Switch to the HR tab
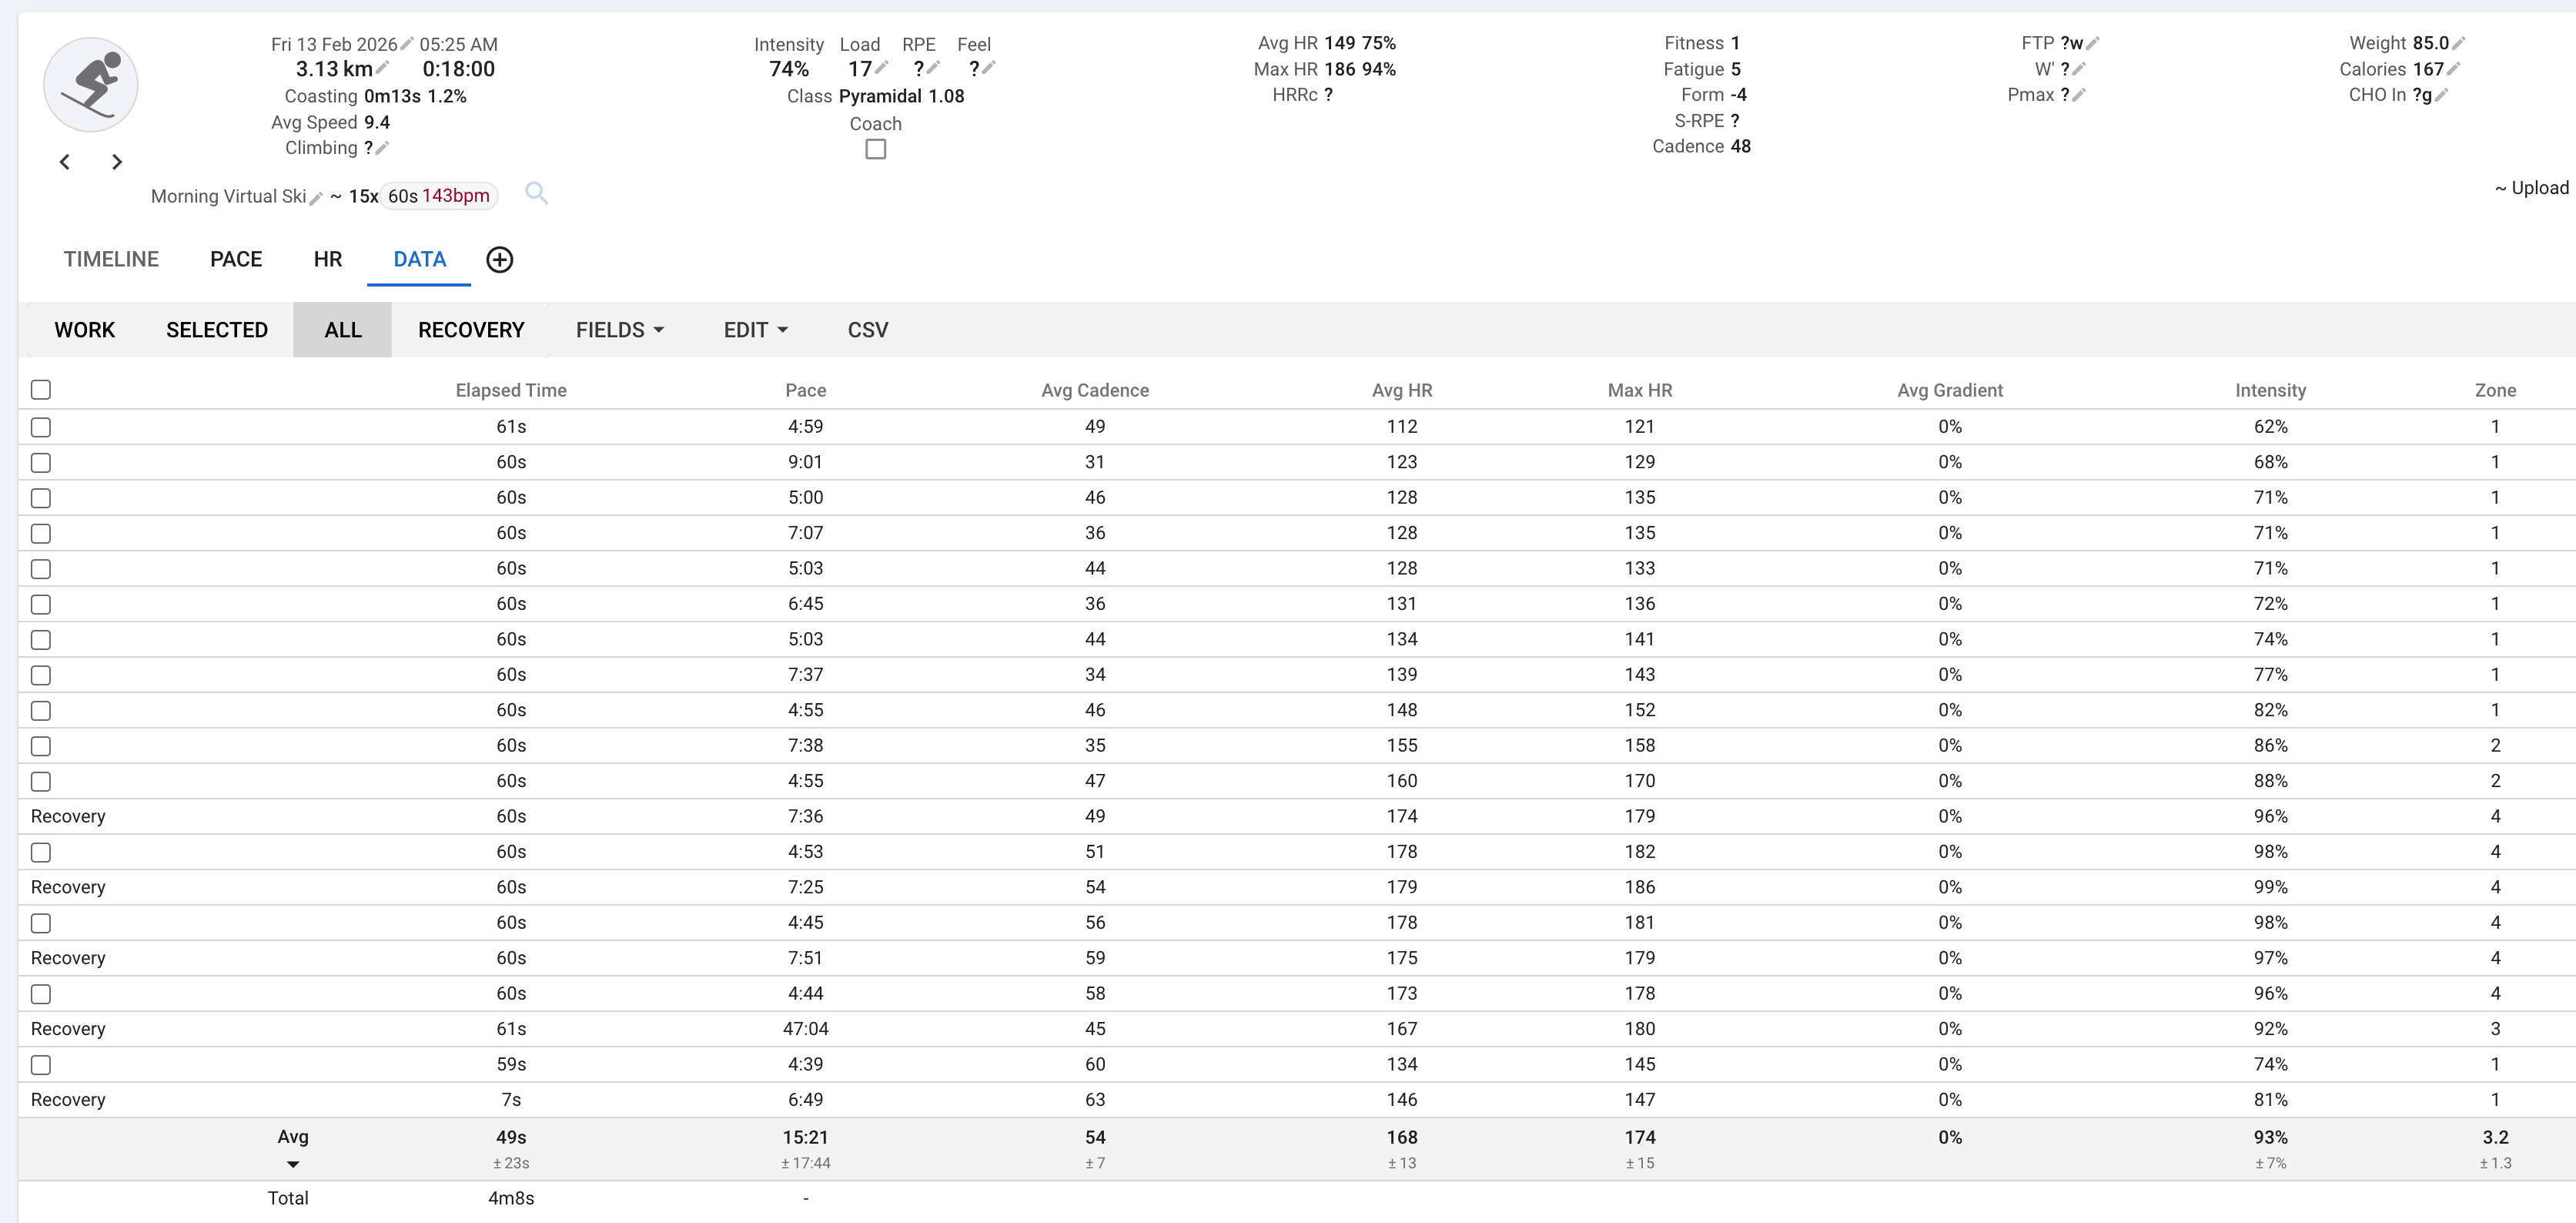 tap(328, 259)
